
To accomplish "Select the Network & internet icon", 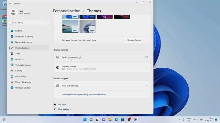I will tap(12, 42).
